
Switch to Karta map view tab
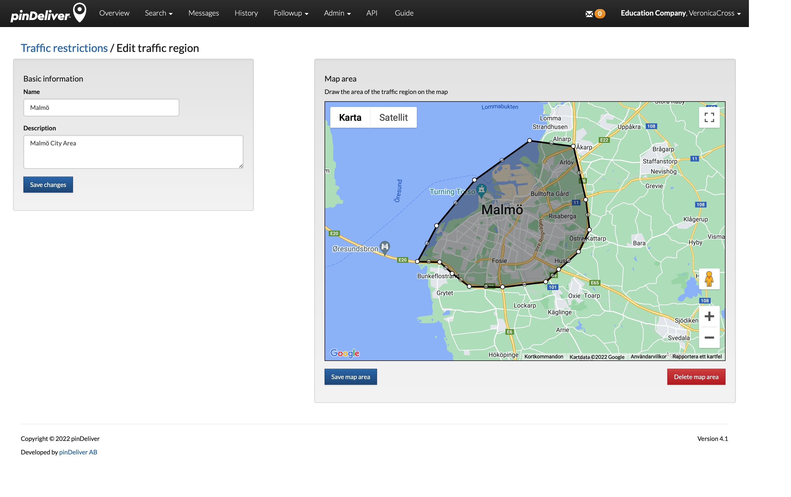[x=350, y=117]
